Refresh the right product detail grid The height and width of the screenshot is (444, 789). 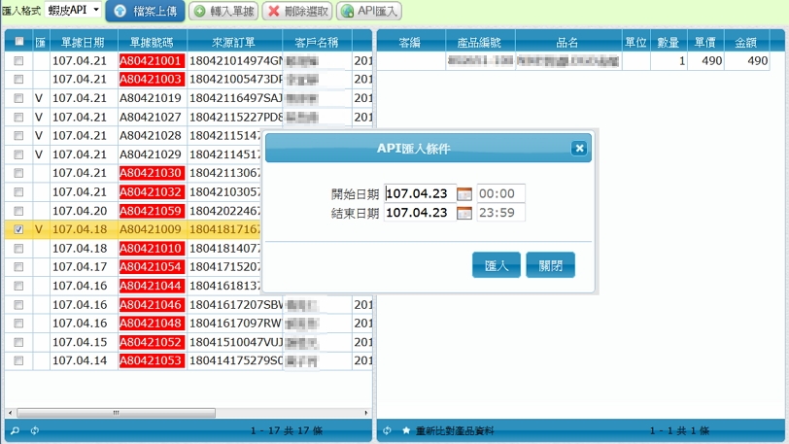(x=387, y=430)
